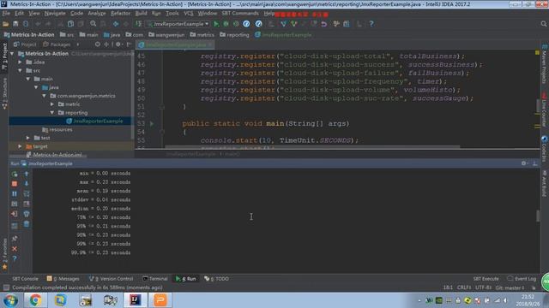Click the VCS Revert icon
This screenshot has height=308, width=549.
click(x=324, y=24)
